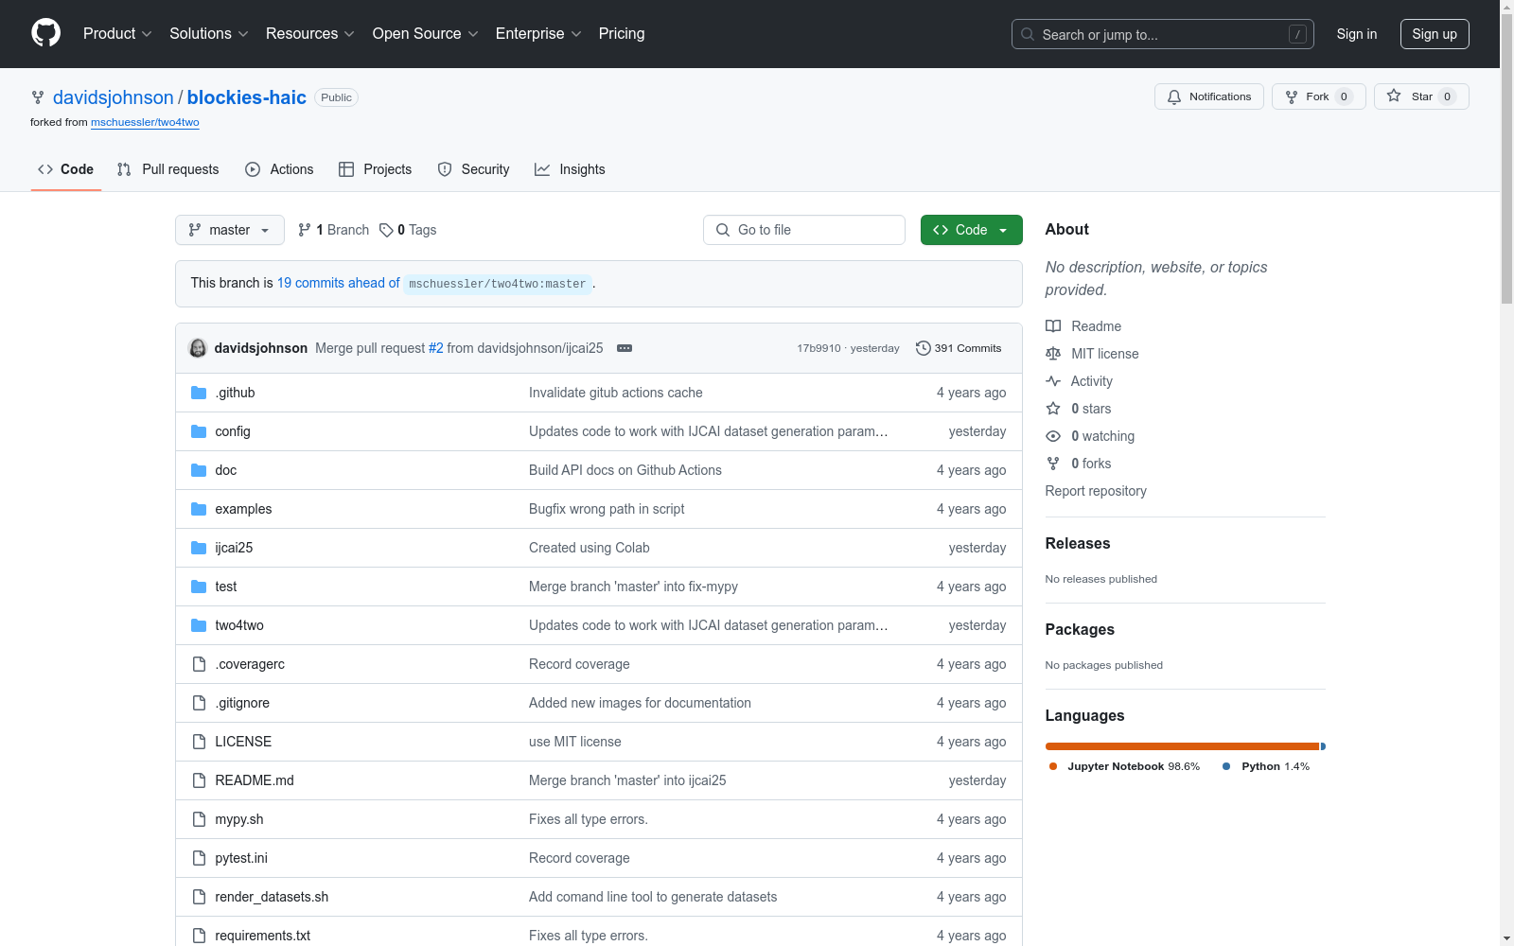Switch to the Security tab

474,169
